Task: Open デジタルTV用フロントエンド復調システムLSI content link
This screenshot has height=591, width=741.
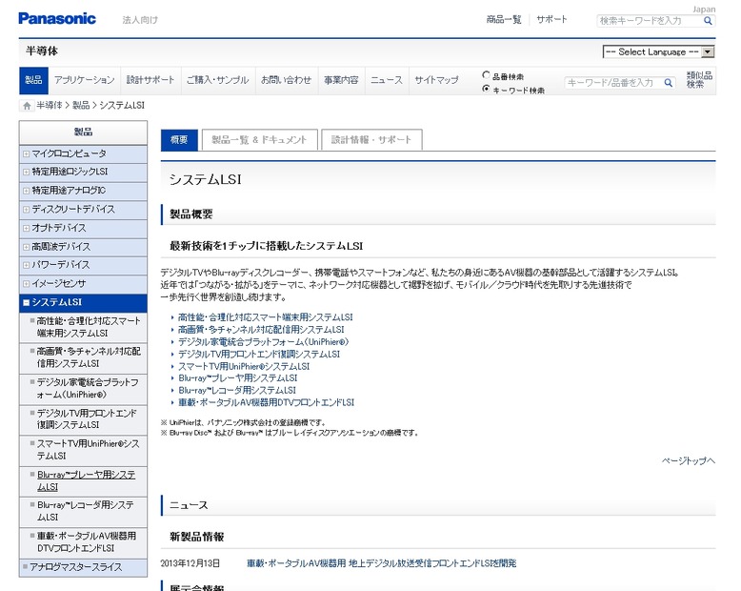Action: (259, 355)
